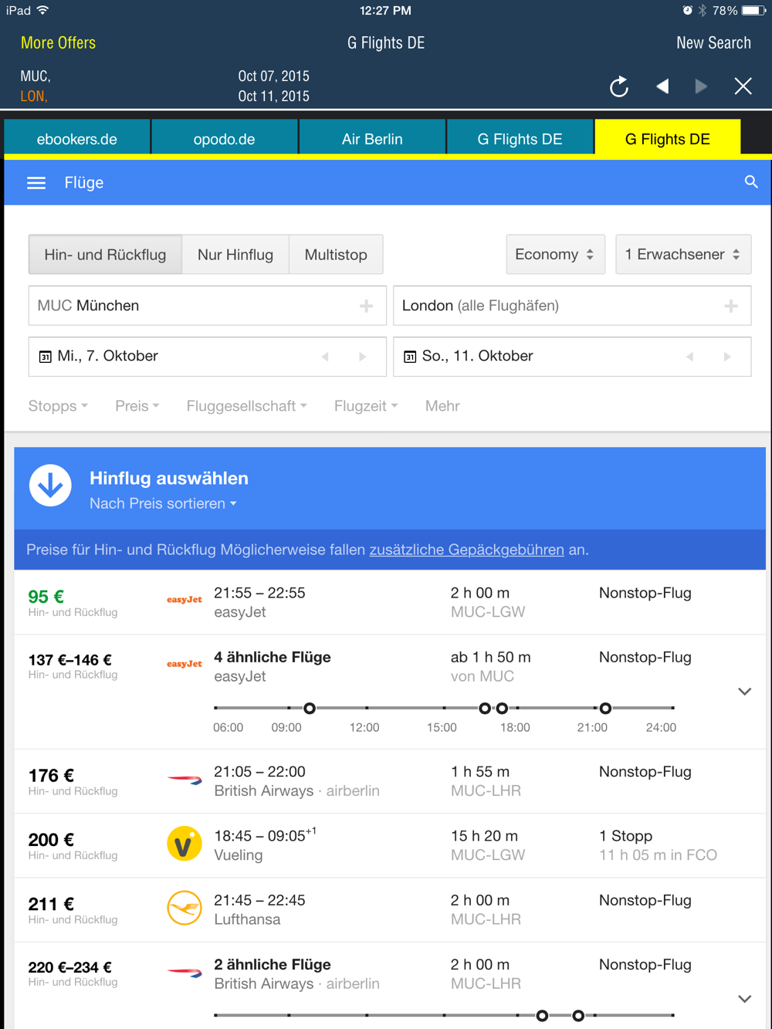Click the Mi., 7. Oktober date field
This screenshot has height=1029, width=772.
point(207,357)
